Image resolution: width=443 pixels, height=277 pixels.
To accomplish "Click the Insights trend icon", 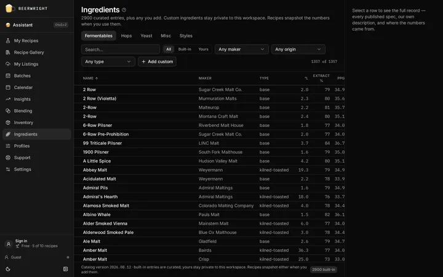I will pyautogui.click(x=8, y=99).
